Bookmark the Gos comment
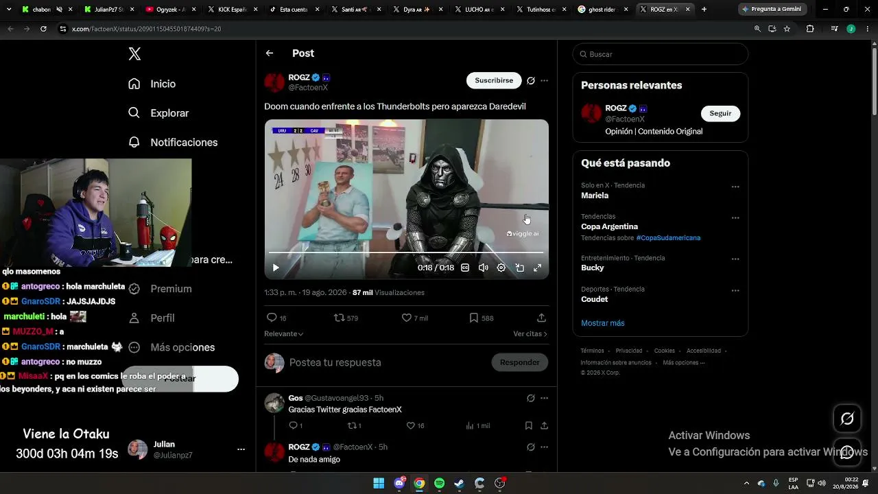This screenshot has height=494, width=878. point(529,425)
